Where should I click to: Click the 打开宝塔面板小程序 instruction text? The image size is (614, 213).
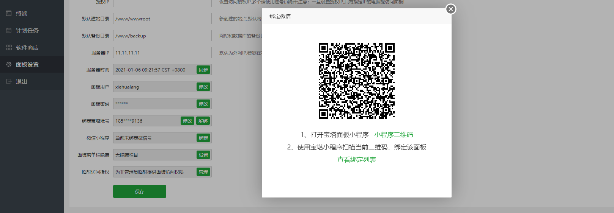pos(334,135)
